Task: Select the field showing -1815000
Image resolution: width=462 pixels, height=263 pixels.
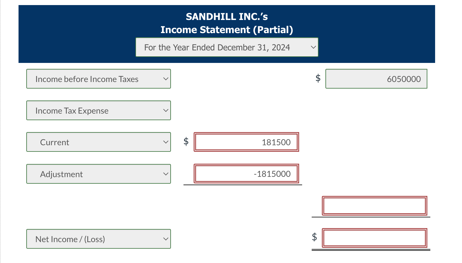Action: point(246,174)
